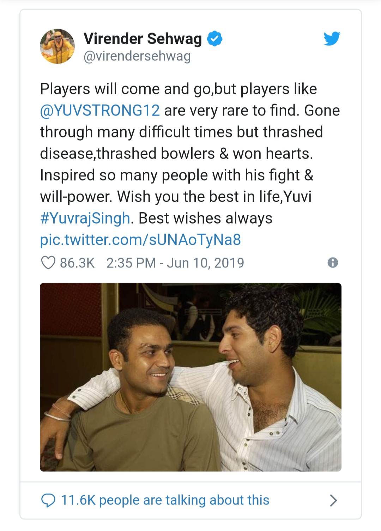Click the "2:35 PM" time text
The image size is (381, 531).
pyautogui.click(x=131, y=263)
